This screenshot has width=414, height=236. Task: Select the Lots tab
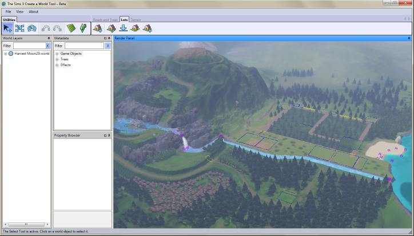tap(124, 20)
